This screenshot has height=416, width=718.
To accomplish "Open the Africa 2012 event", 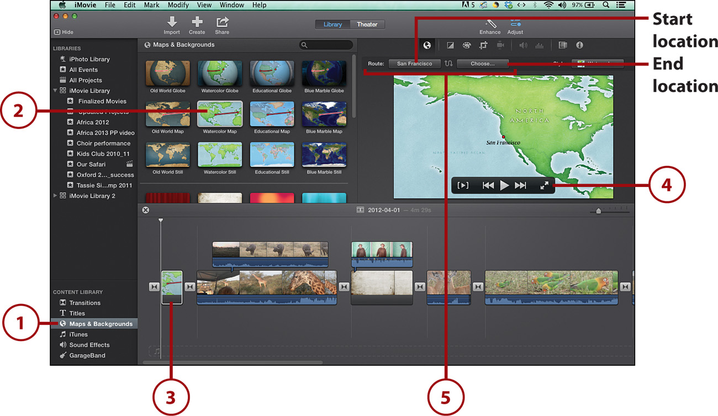I will click(92, 122).
